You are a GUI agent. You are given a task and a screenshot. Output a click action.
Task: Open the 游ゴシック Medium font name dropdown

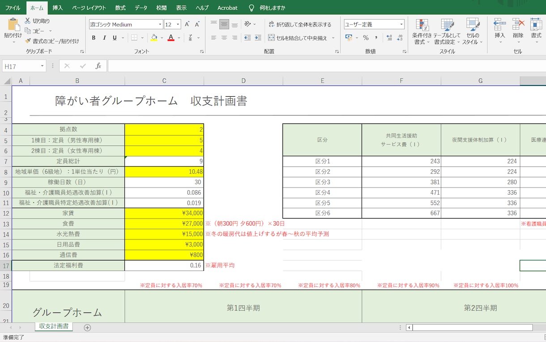[160, 25]
